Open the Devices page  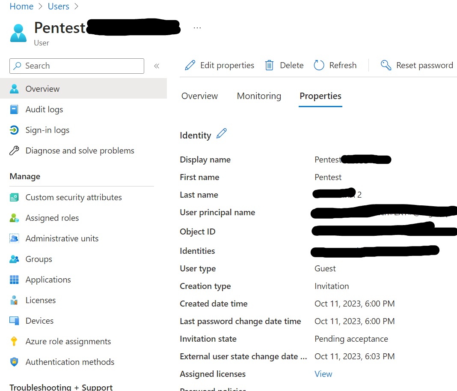(39, 320)
